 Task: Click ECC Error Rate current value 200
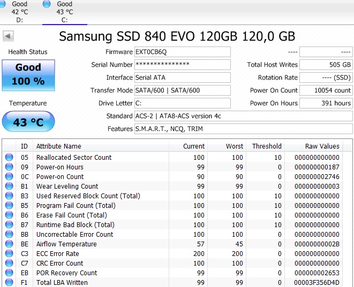click(x=199, y=254)
